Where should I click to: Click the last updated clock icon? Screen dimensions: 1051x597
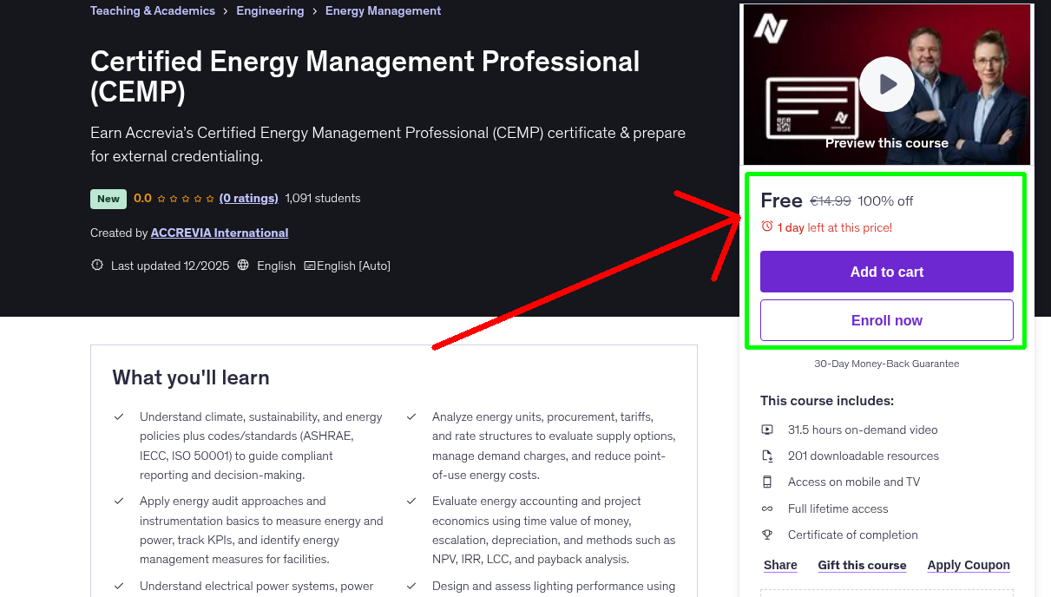point(96,265)
